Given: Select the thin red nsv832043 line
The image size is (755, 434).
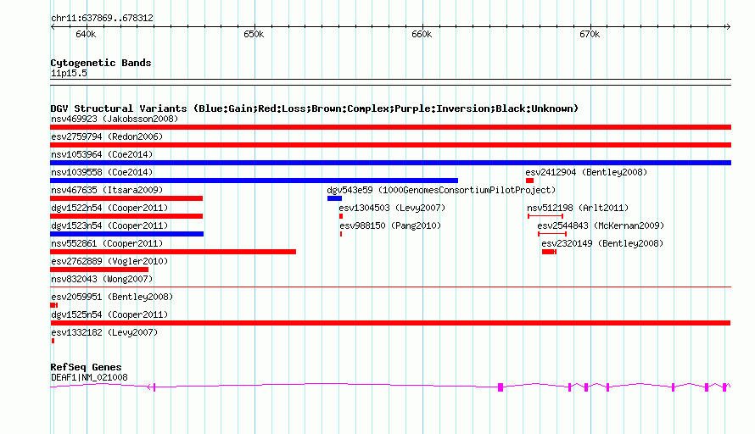Looking at the screenshot, I should 390,287.
